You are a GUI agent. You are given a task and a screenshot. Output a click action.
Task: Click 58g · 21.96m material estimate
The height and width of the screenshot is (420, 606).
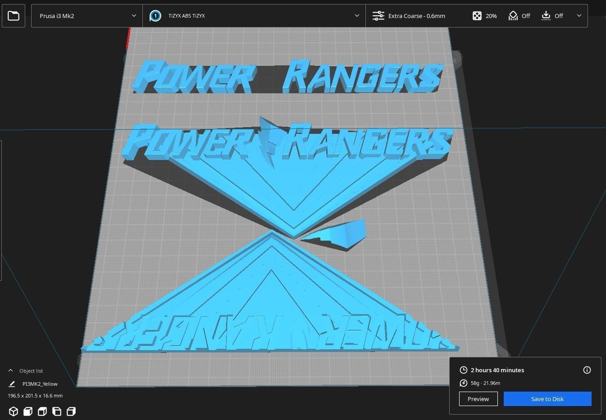pyautogui.click(x=485, y=383)
